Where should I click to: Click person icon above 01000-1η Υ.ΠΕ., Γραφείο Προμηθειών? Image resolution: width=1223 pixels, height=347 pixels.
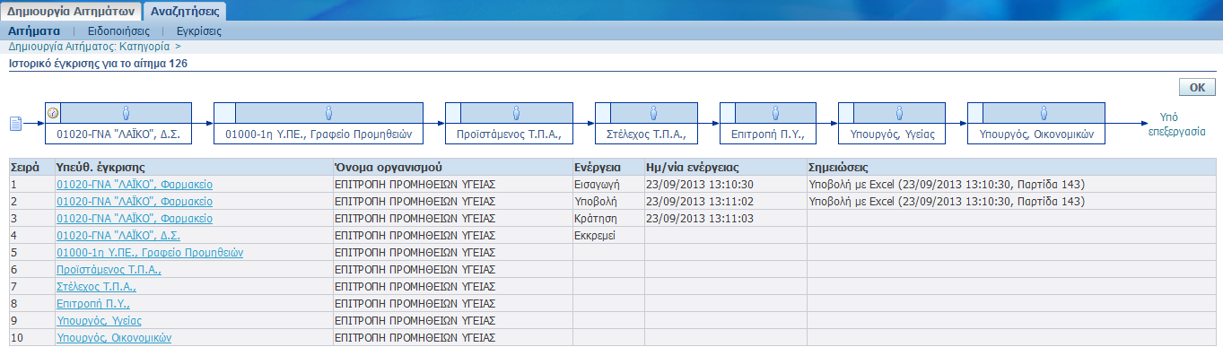coord(328,113)
